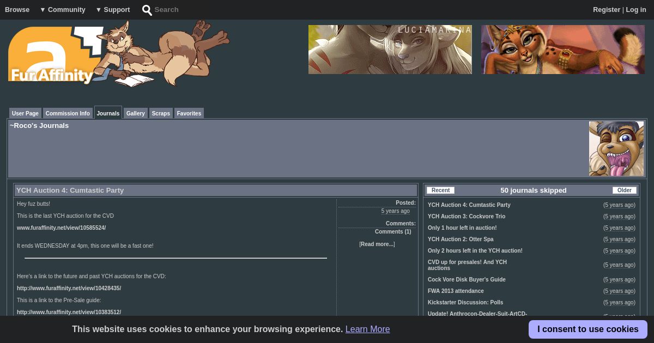
Task: Click Learn More about cookies
Action: (x=368, y=329)
